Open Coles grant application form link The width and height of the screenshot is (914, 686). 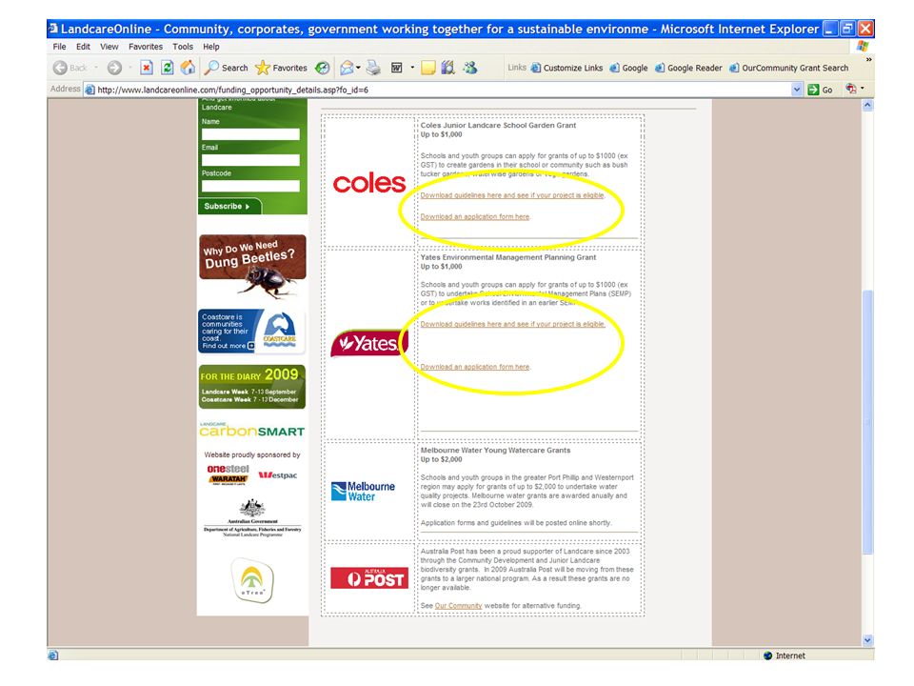pyautogui.click(x=475, y=216)
